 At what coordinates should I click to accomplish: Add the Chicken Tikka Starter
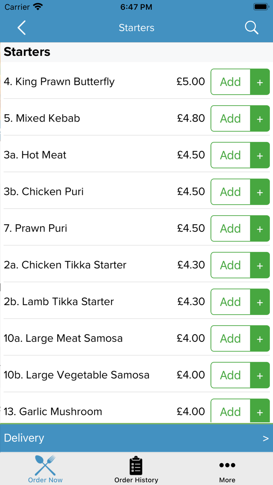(x=230, y=265)
